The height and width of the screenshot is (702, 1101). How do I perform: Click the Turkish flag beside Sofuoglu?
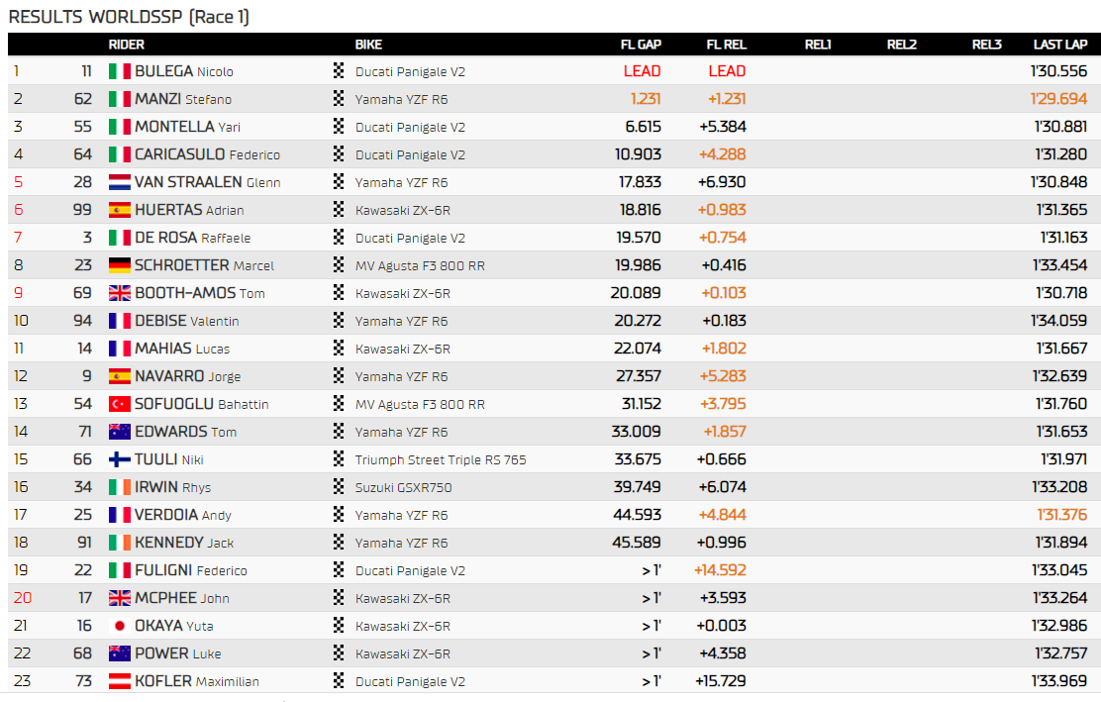point(119,404)
